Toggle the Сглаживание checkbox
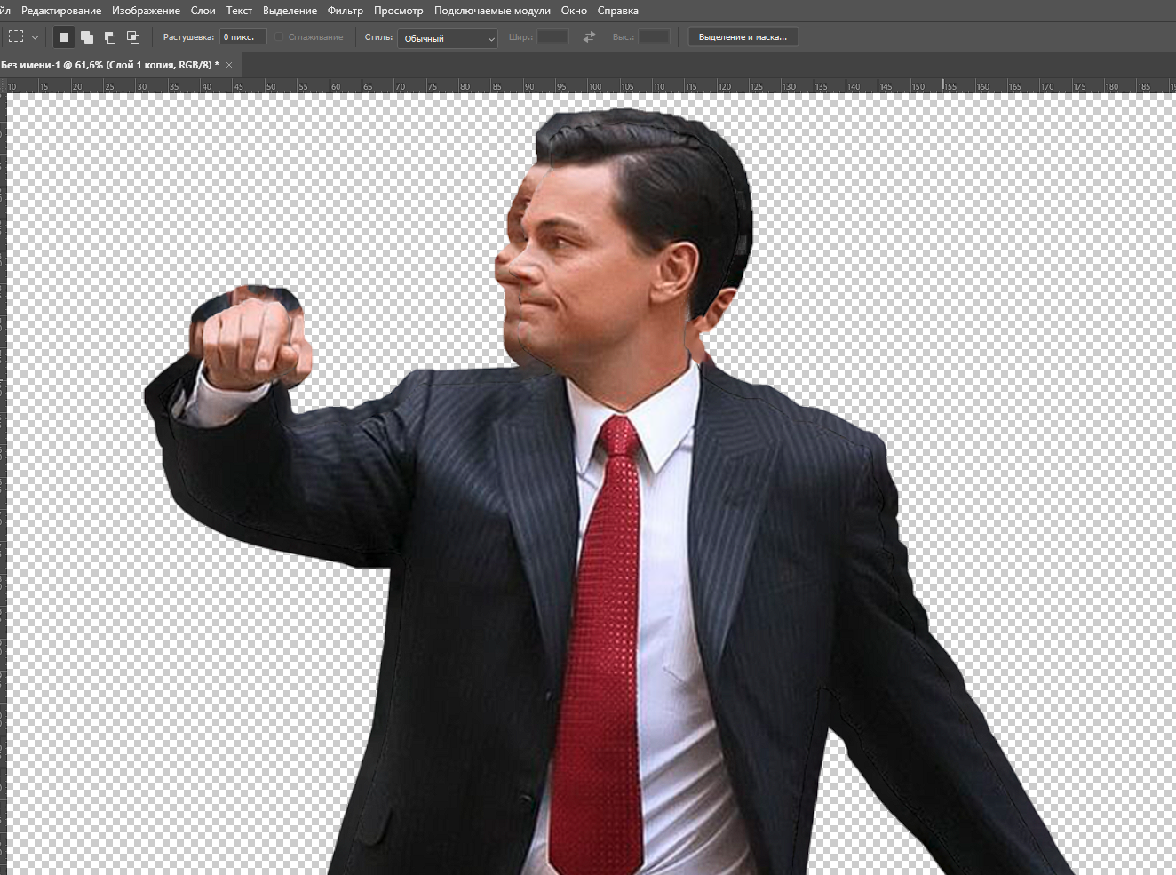 coord(279,37)
